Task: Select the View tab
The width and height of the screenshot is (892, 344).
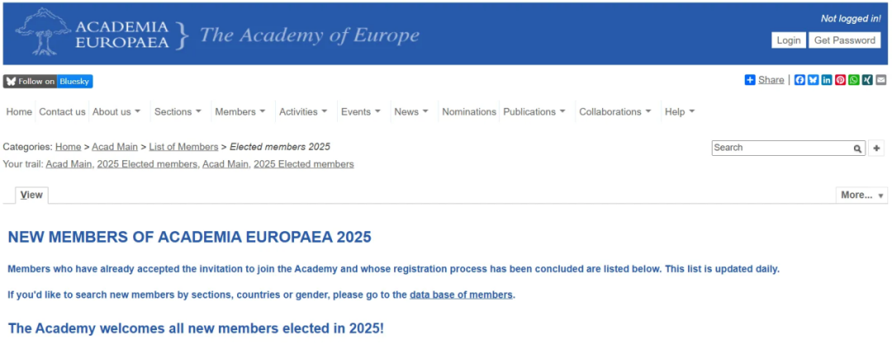Action: click(32, 195)
